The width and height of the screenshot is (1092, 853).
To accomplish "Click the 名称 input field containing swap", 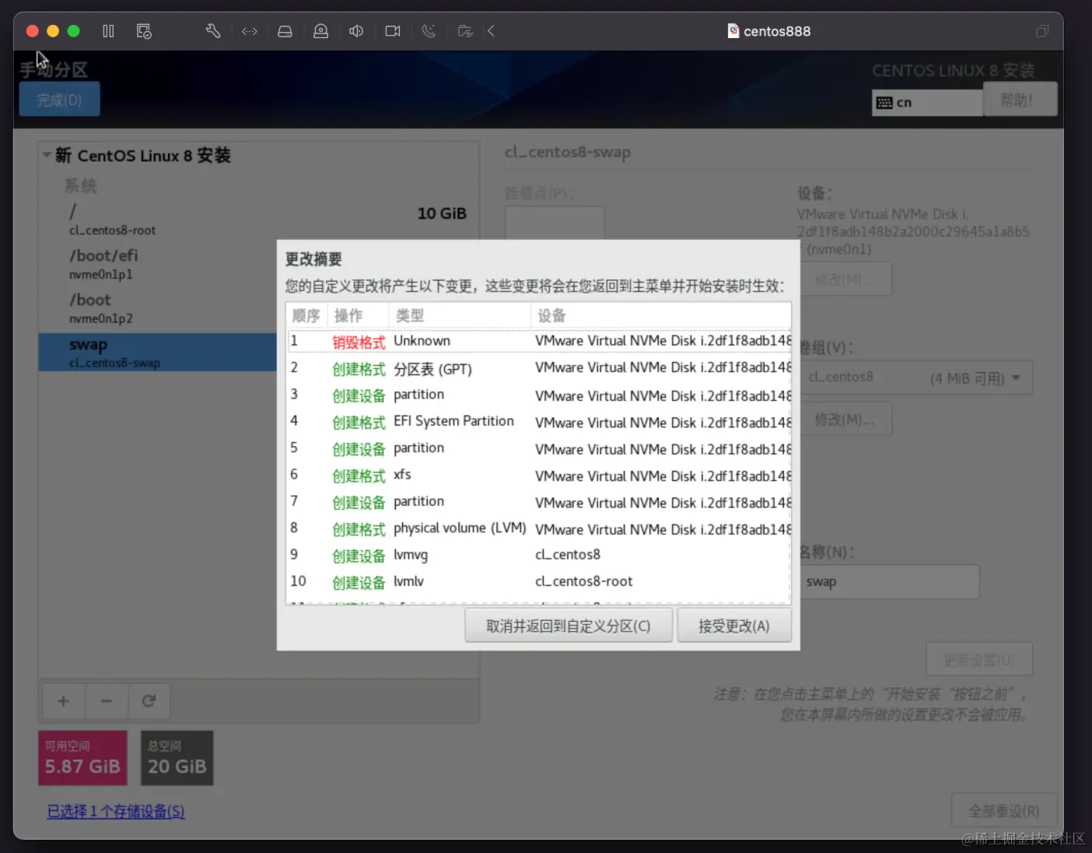I will tap(889, 582).
